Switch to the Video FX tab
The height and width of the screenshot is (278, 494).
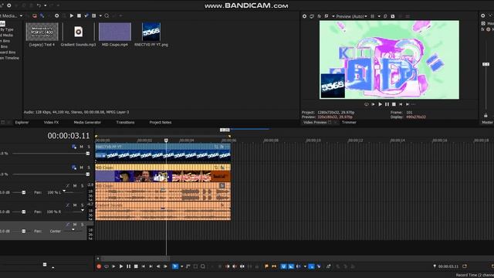click(x=51, y=122)
